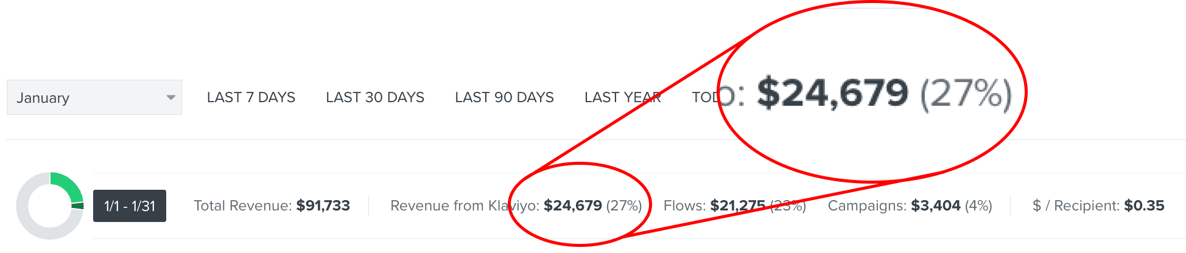The width and height of the screenshot is (1186, 253).
Task: Click the arrow on the January selector
Action: pyautogui.click(x=171, y=97)
